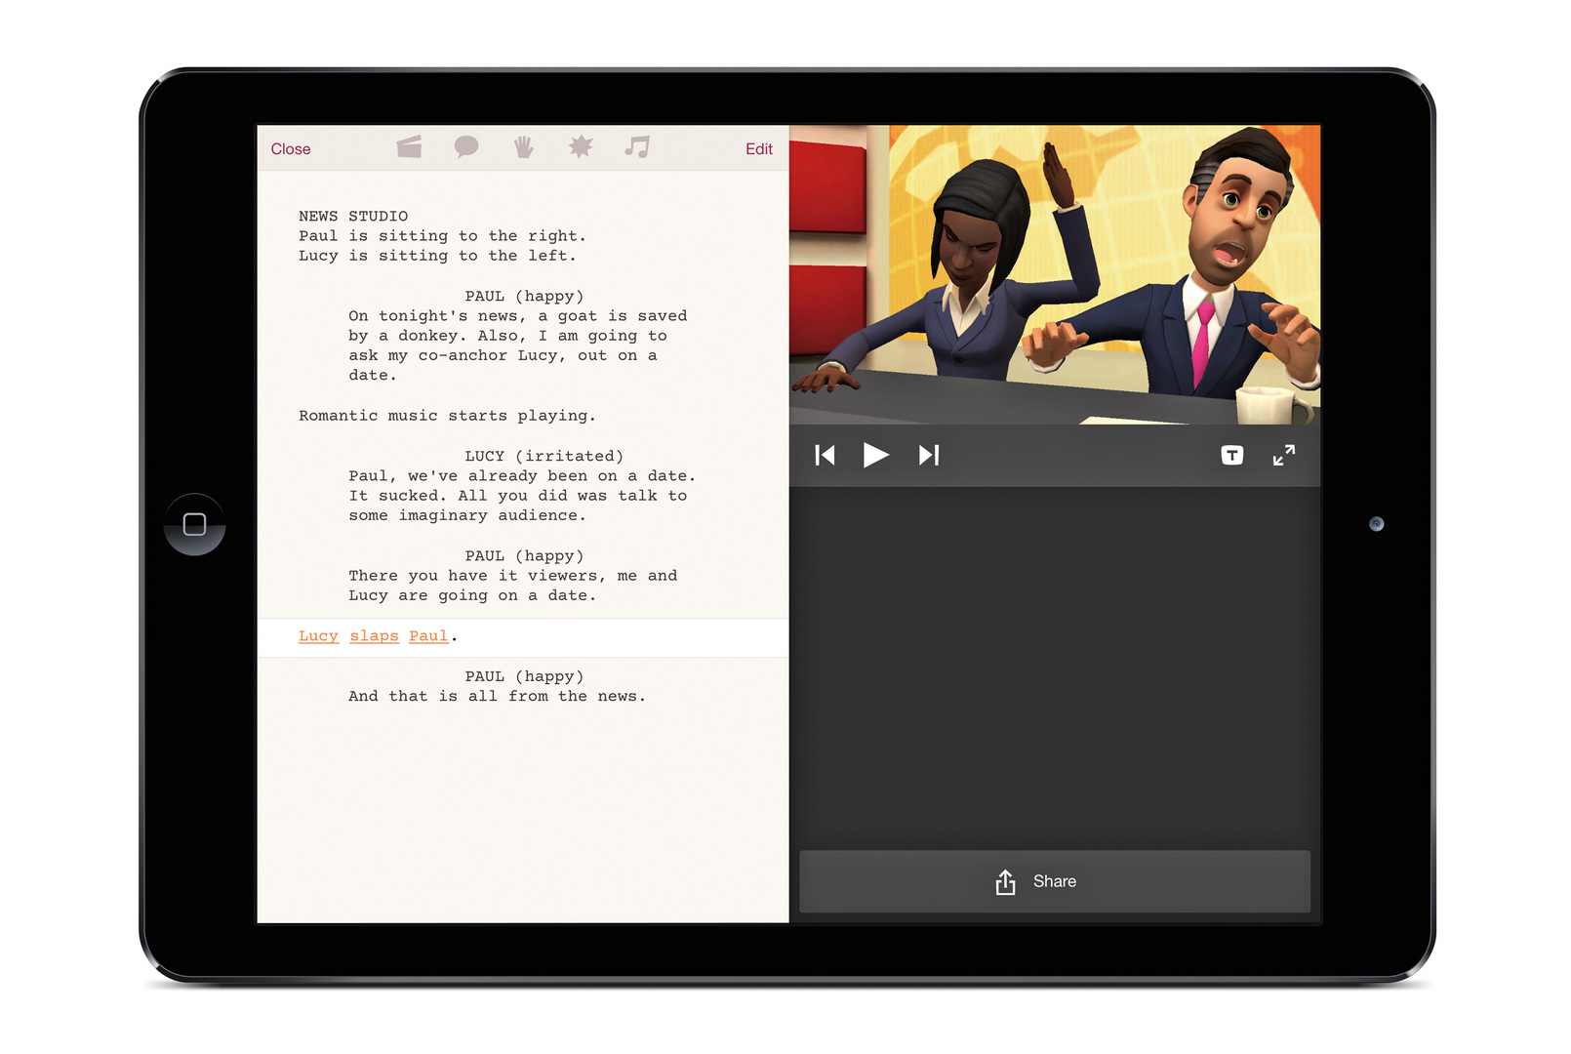This screenshot has height=1054, width=1571.
Task: Click the underlined word 'Lucy'
Action: pos(318,636)
